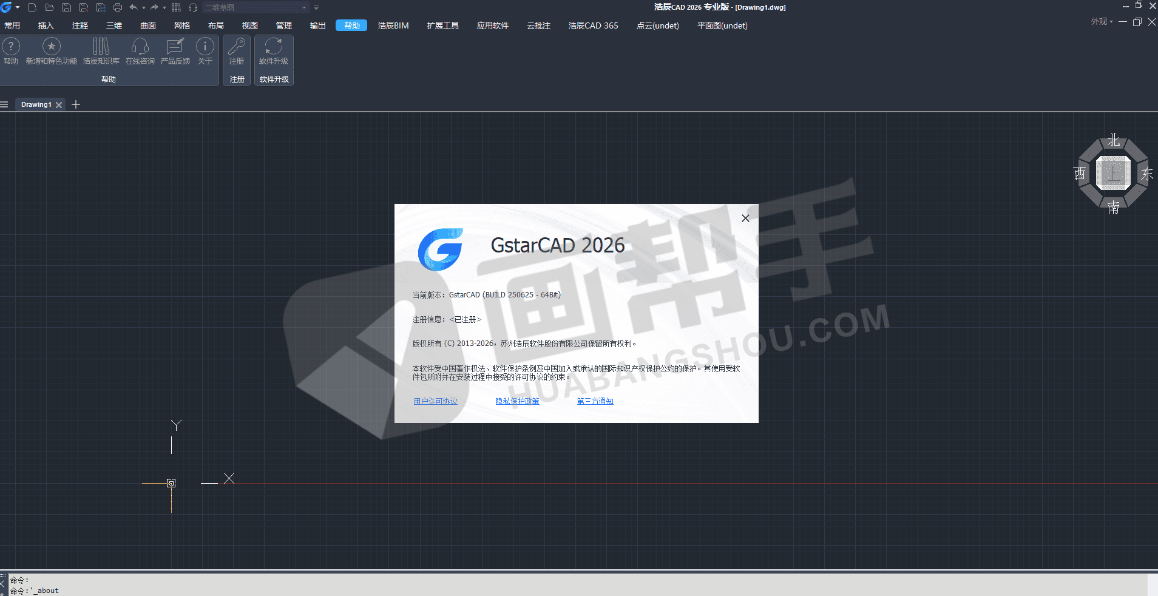Open the 布局 ribbon tab
Image resolution: width=1158 pixels, height=596 pixels.
tap(216, 25)
